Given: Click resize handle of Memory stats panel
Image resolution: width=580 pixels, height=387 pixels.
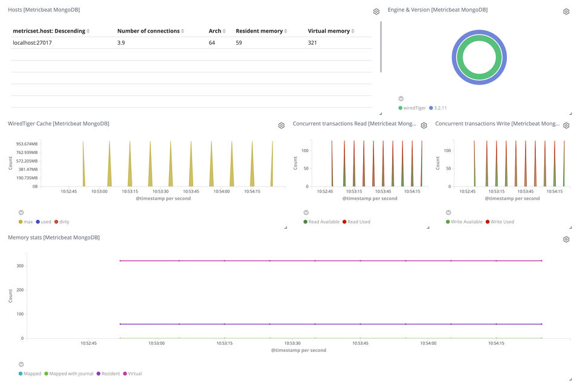Looking at the screenshot, I should [570, 379].
